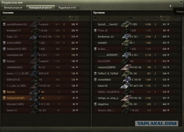Sort allies by experience star column

(74, 18)
